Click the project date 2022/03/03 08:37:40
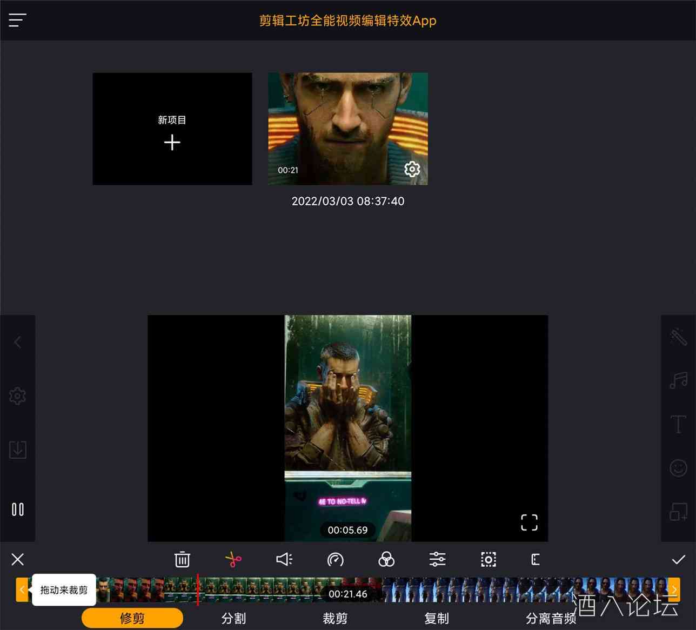 click(348, 201)
